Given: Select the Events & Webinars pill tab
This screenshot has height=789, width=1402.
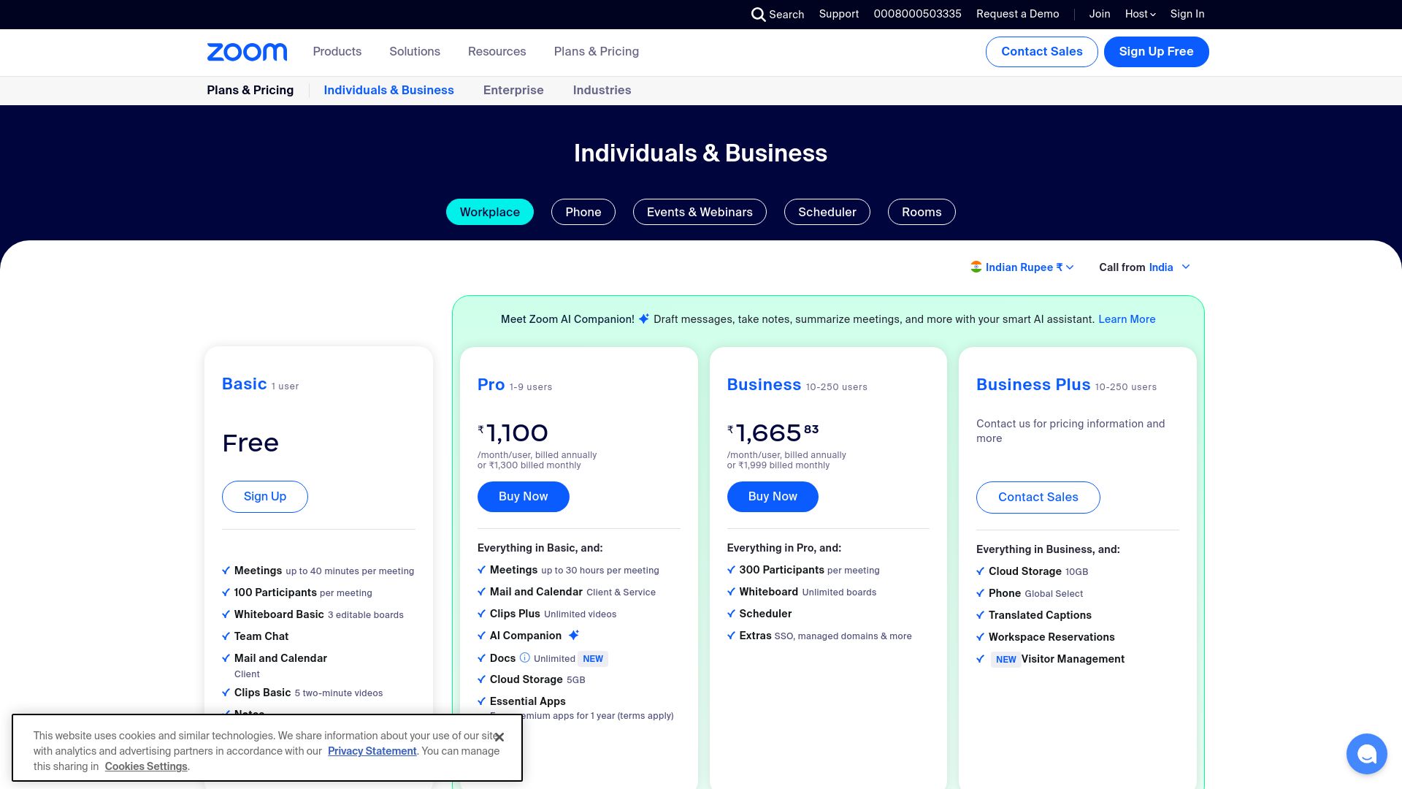Looking at the screenshot, I should [x=700, y=212].
